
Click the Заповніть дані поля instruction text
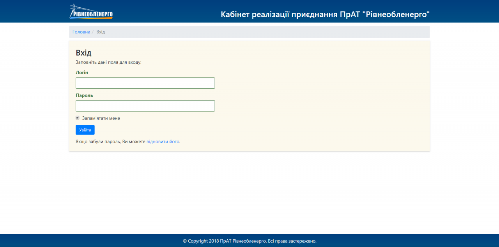[x=108, y=62]
